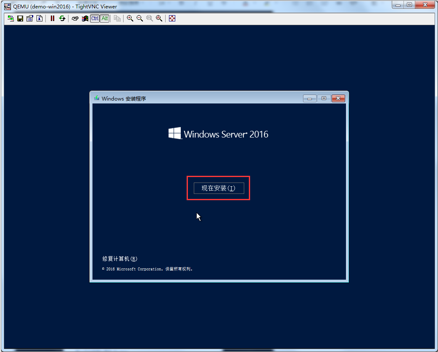Switch to full screen mode icon
438x352 pixels.
(172, 19)
